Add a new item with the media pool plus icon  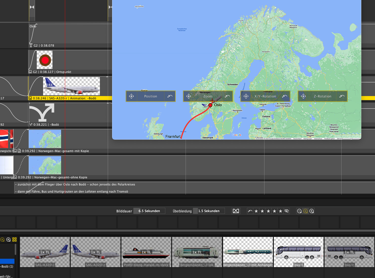pyautogui.click(x=8, y=239)
